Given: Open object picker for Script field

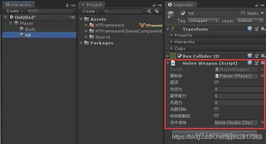Looking at the screenshot, I should [x=262, y=69].
